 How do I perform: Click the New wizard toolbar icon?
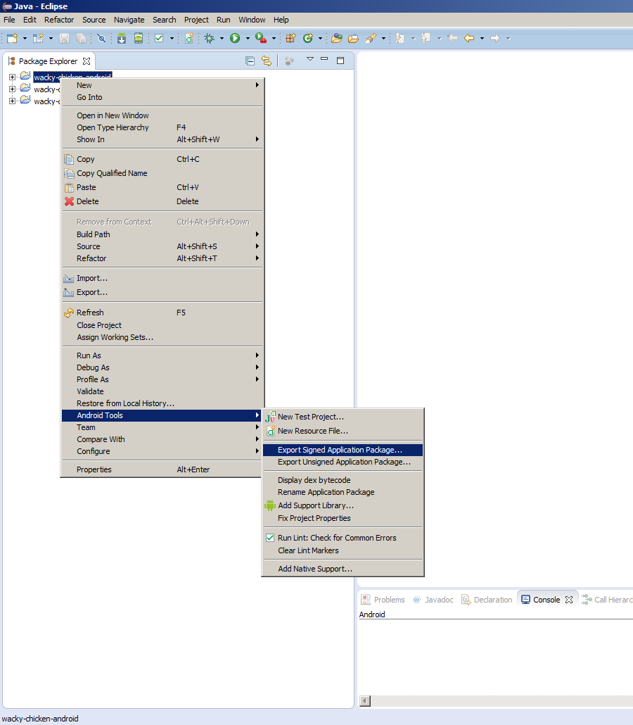(x=12, y=39)
